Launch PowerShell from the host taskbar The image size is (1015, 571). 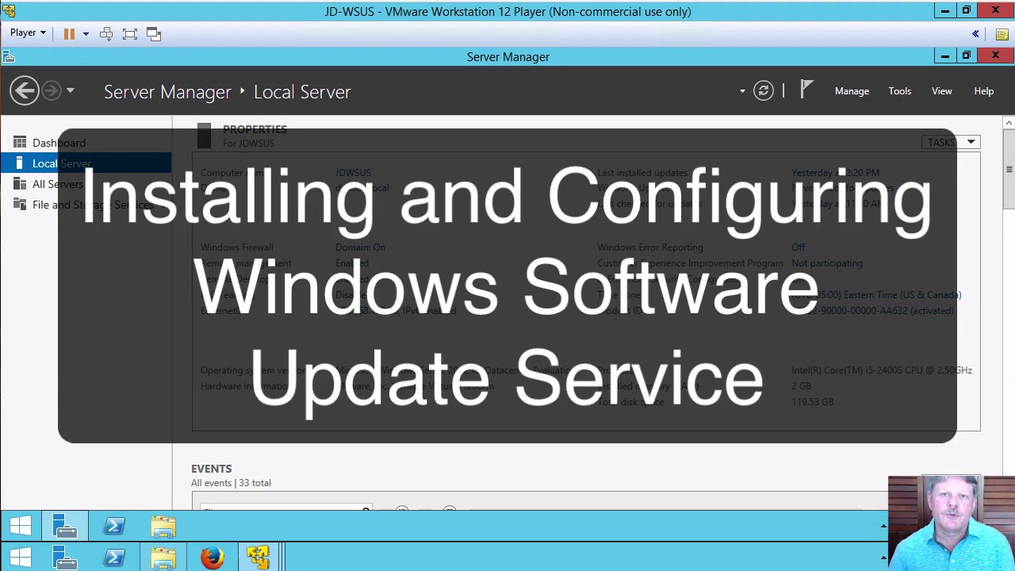point(114,558)
